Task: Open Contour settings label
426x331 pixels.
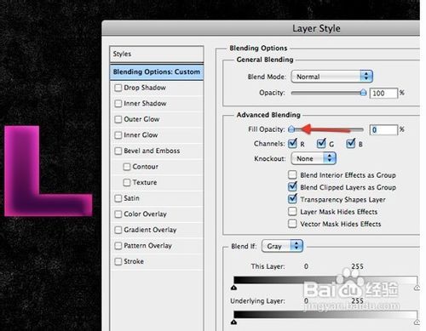Action: point(145,167)
